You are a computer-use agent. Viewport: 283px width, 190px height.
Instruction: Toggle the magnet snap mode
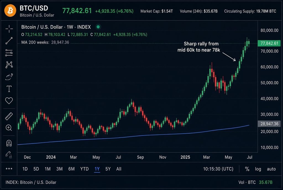click(9, 143)
